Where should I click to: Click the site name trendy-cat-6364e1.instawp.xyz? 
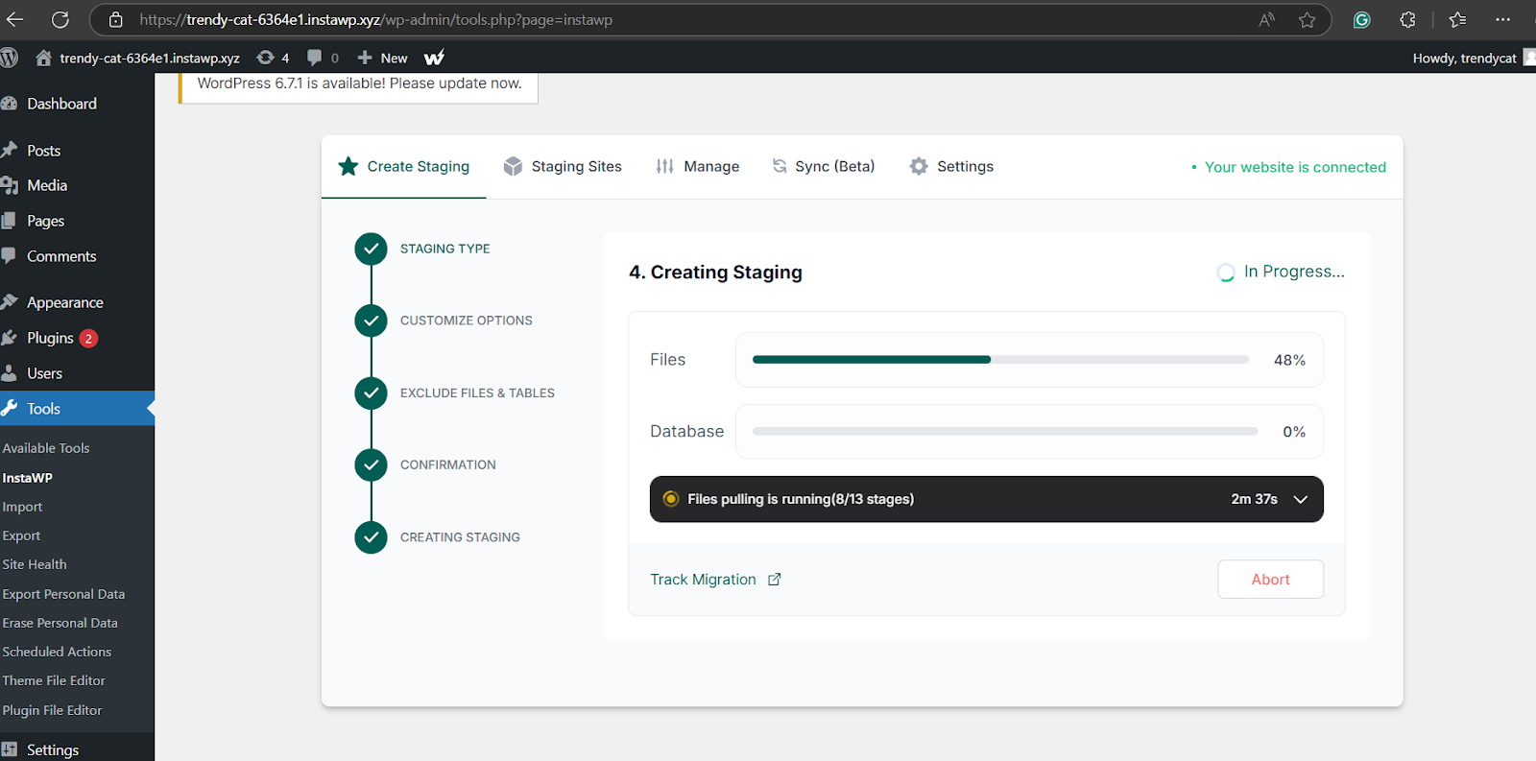(149, 58)
